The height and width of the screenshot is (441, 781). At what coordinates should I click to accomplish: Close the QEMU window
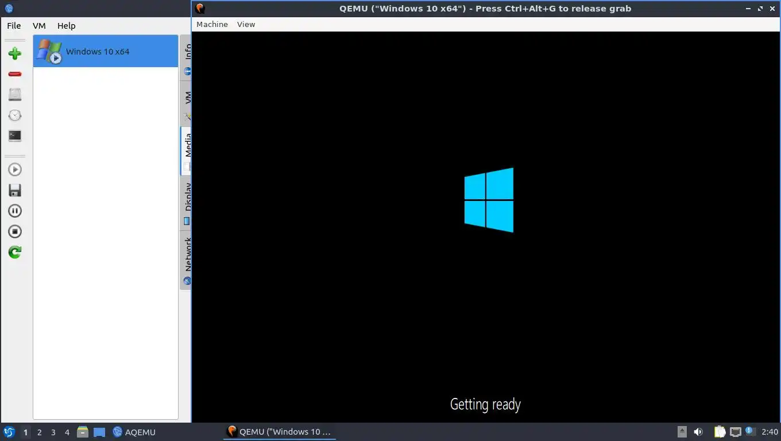pyautogui.click(x=772, y=9)
